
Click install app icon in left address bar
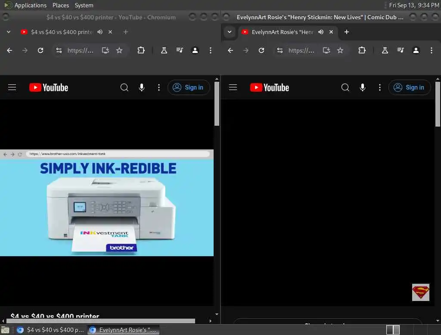click(106, 50)
